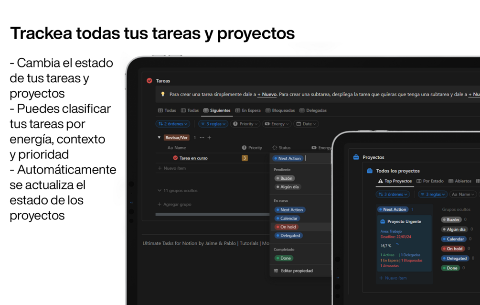
Task: Click Deadline: 22/01/24 on the project card
Action: [395, 237]
